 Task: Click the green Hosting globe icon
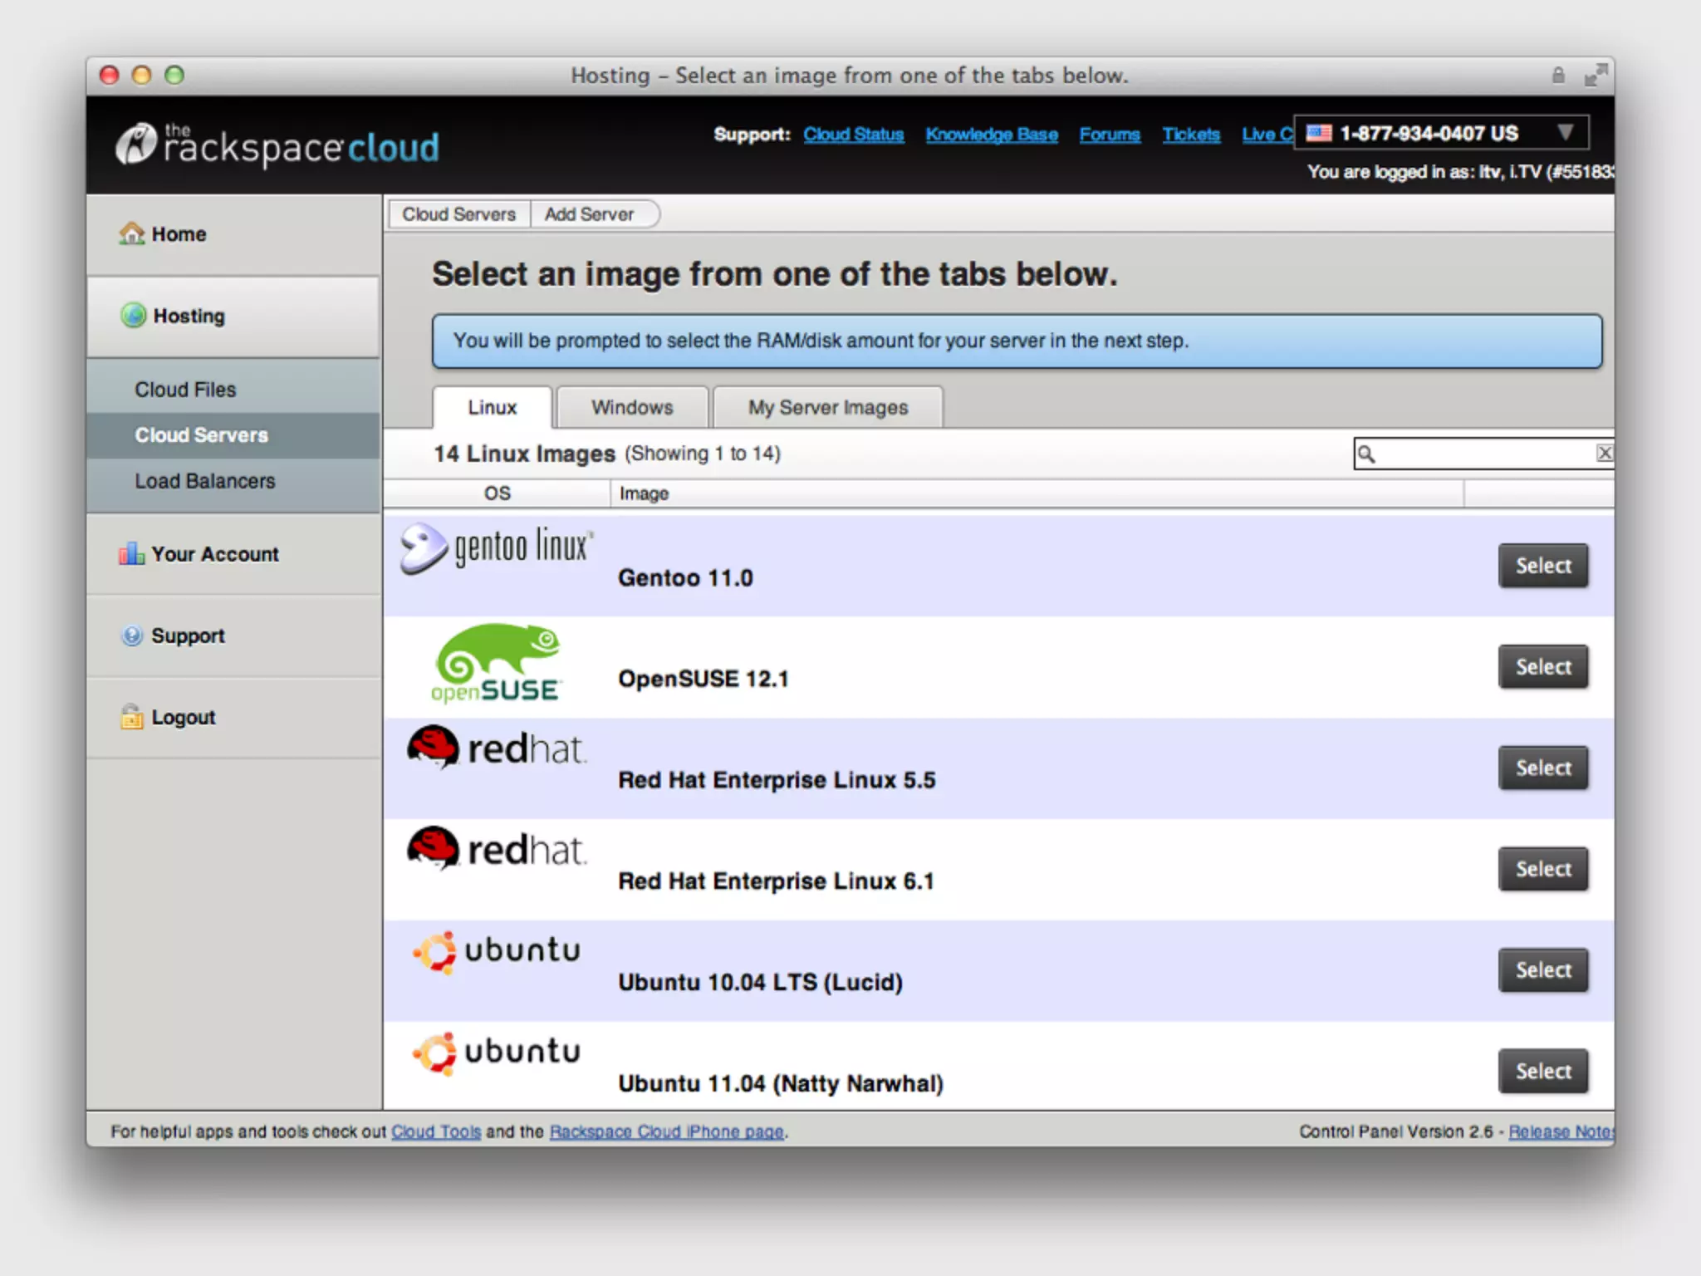coord(134,316)
